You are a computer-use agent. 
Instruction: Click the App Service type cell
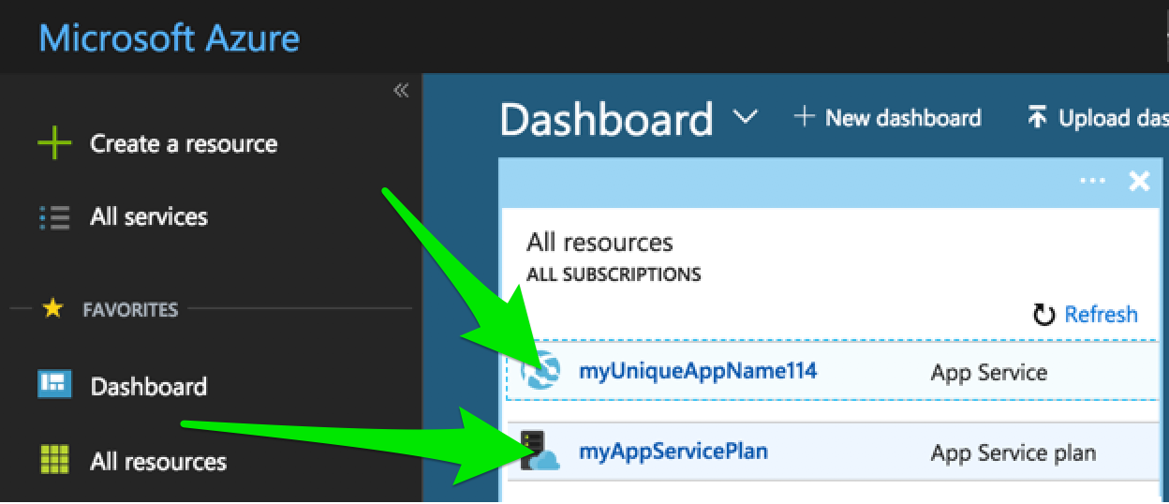click(989, 373)
